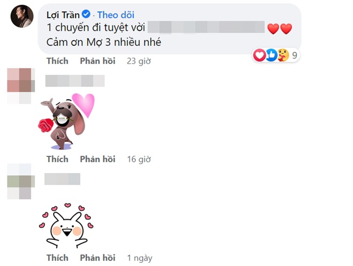The image size is (353, 266).
Task: Reply to Lợi Trần's comment via Phản hồi
Action: click(98, 61)
